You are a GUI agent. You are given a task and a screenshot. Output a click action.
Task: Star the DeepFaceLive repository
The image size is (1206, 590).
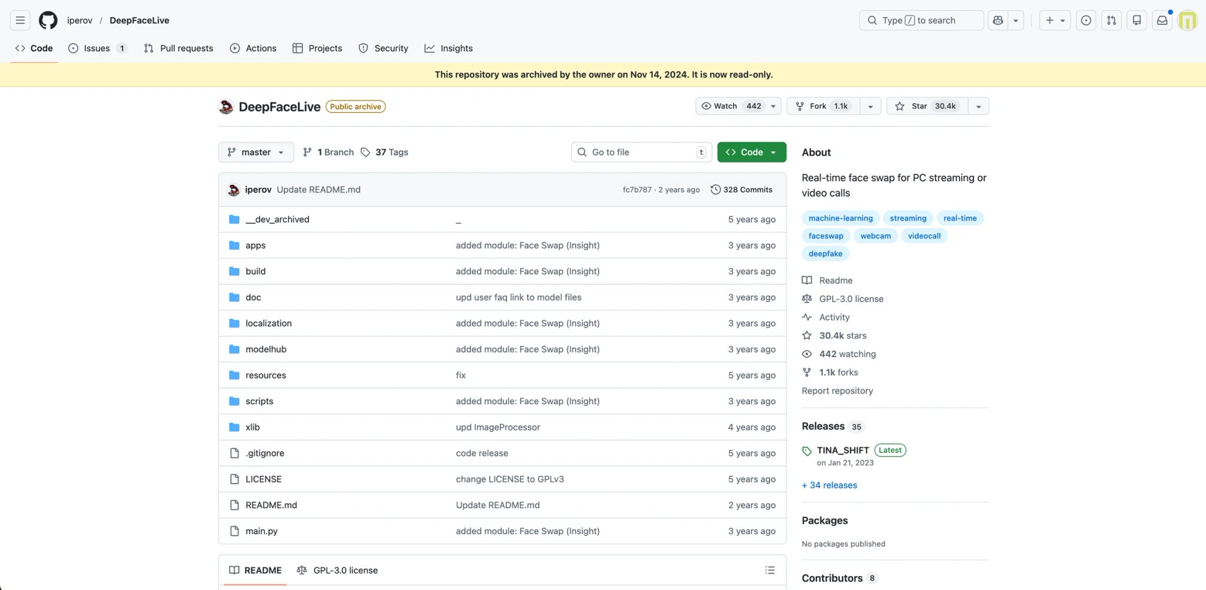point(927,106)
